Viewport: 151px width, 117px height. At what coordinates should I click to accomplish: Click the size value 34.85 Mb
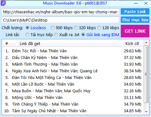coord(133,111)
